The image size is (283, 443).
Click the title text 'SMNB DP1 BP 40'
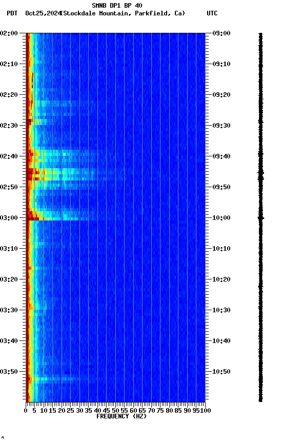pos(117,5)
